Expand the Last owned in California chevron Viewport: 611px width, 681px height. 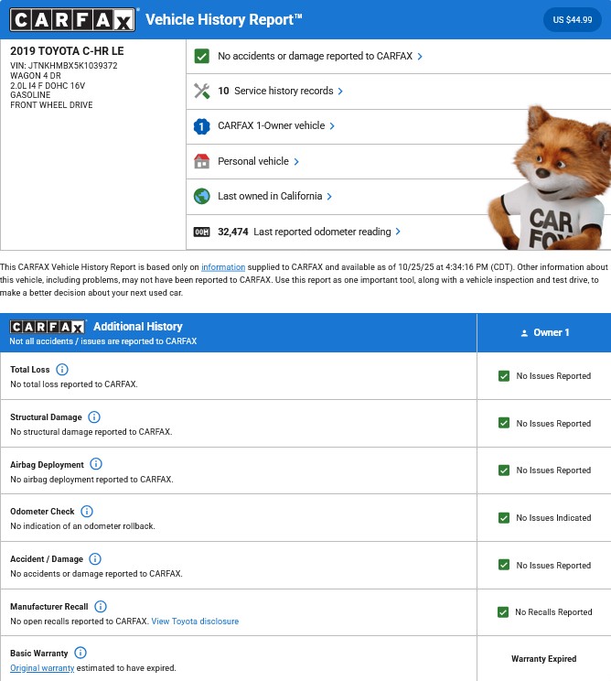(329, 196)
